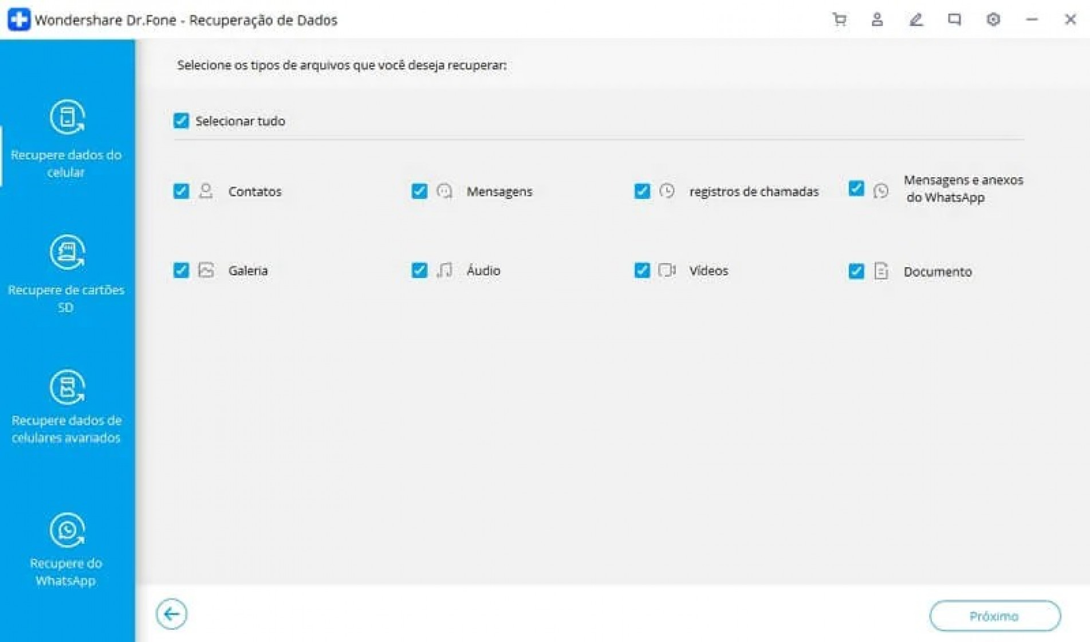Uncheck registros de chamadas checkbox
1090x642 pixels.
(642, 191)
